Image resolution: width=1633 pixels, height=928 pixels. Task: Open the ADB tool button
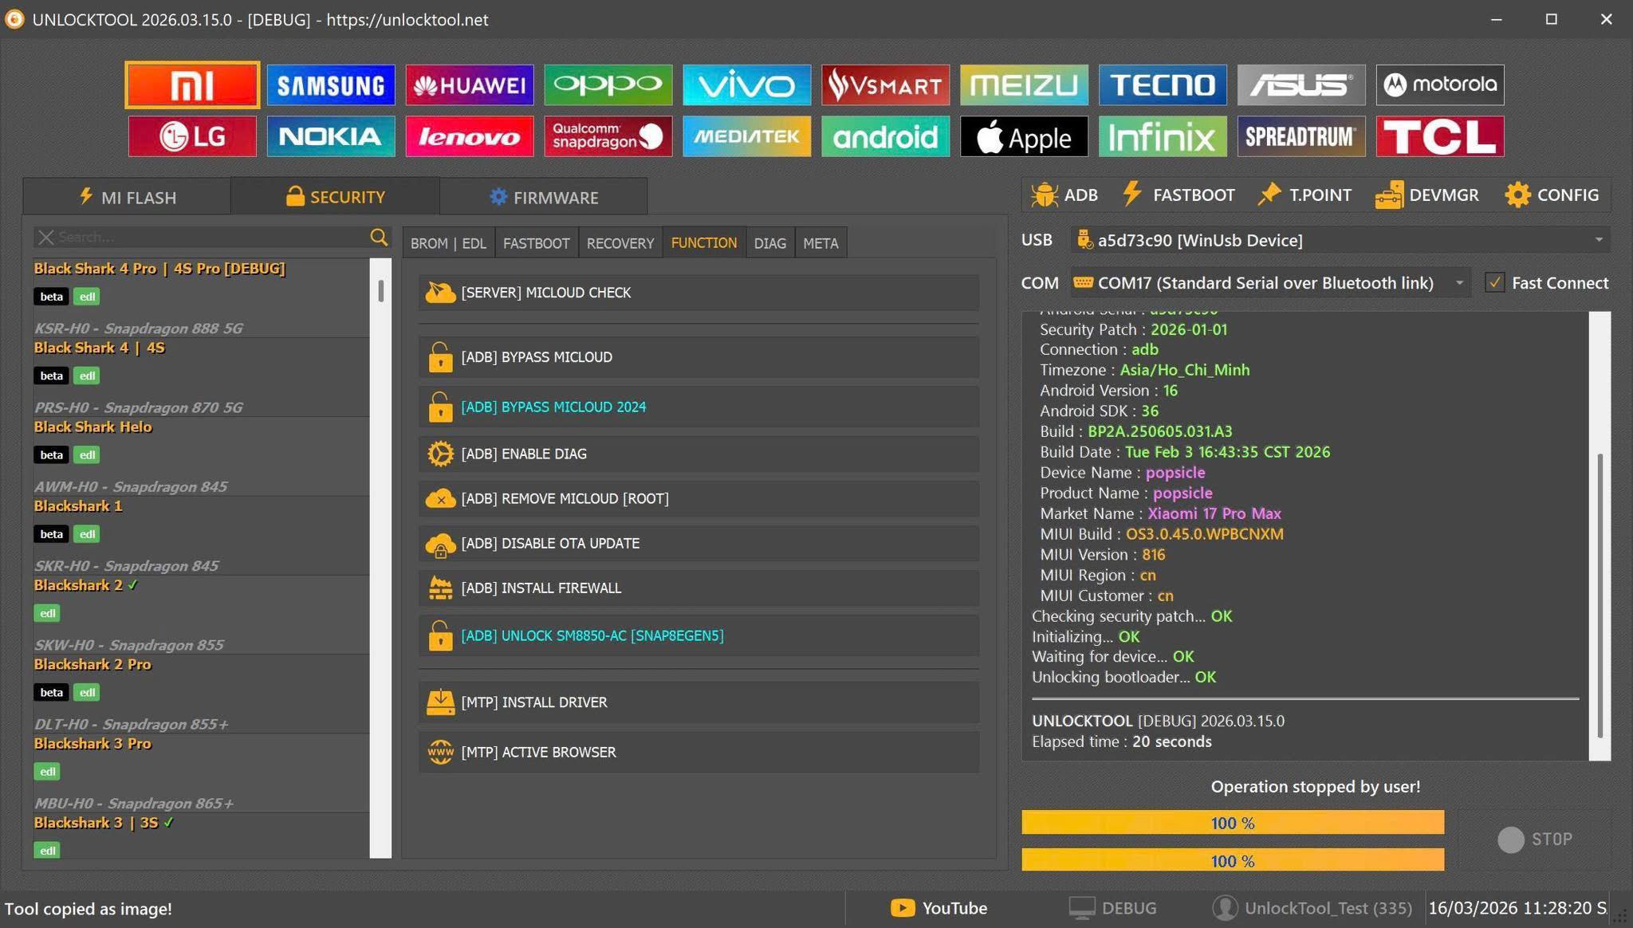tap(1064, 195)
